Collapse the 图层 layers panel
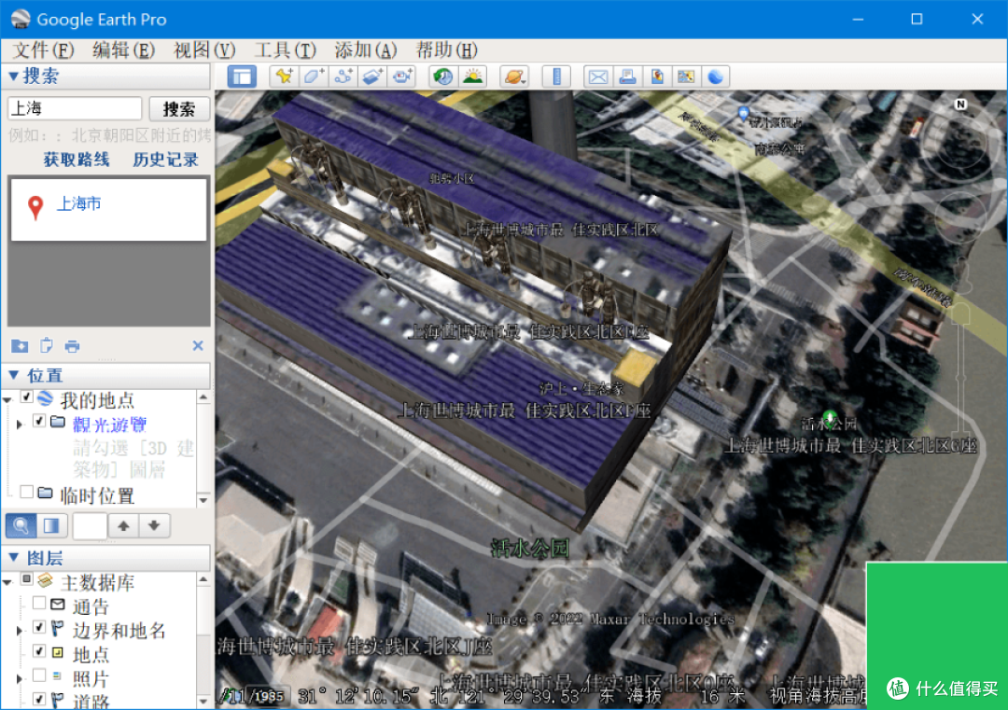The width and height of the screenshot is (1008, 710). (x=13, y=557)
